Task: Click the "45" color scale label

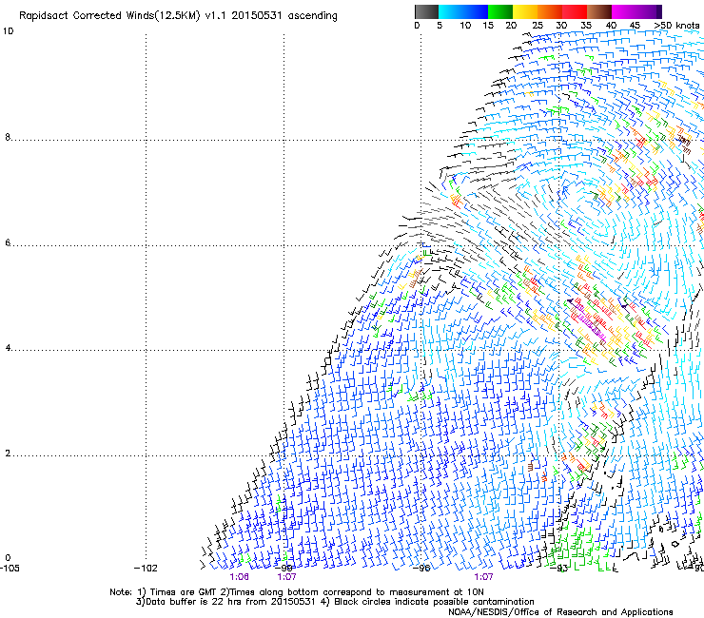Action: (x=635, y=26)
